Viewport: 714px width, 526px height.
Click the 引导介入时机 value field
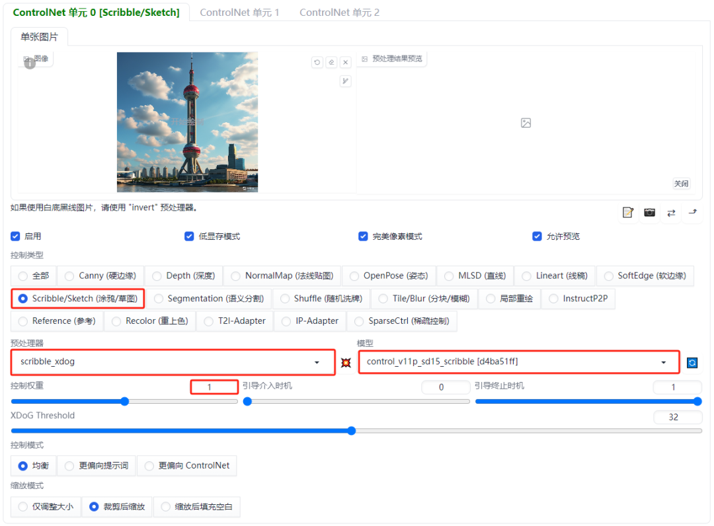pyautogui.click(x=446, y=387)
